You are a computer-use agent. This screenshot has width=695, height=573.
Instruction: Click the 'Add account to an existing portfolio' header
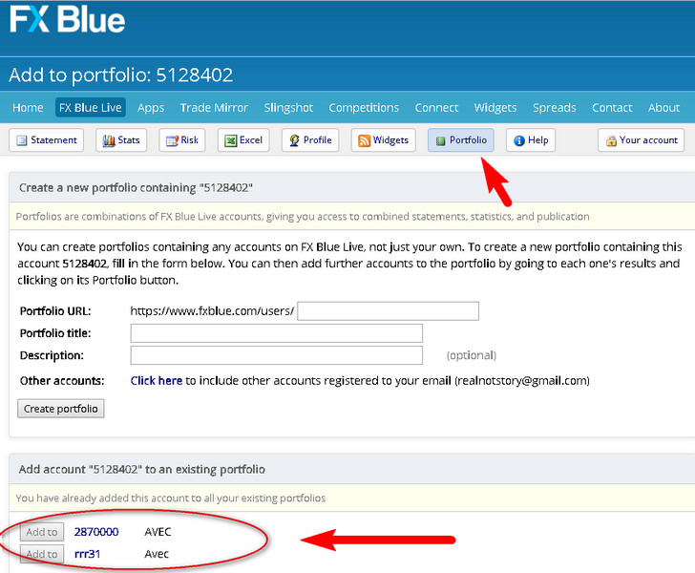click(x=142, y=469)
